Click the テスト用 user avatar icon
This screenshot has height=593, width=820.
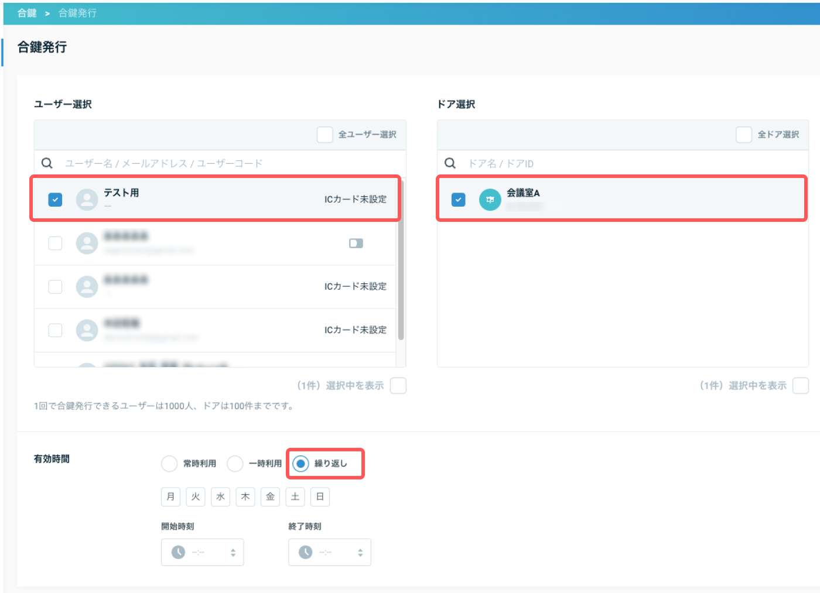[x=87, y=200]
